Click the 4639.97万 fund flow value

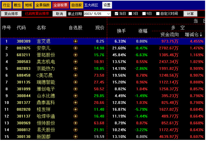pyautogui.click(x=169, y=137)
